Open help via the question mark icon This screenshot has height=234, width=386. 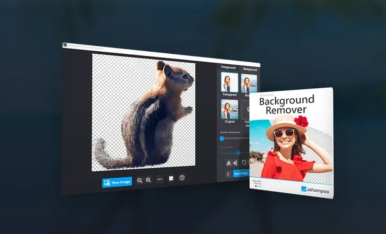click(x=182, y=178)
